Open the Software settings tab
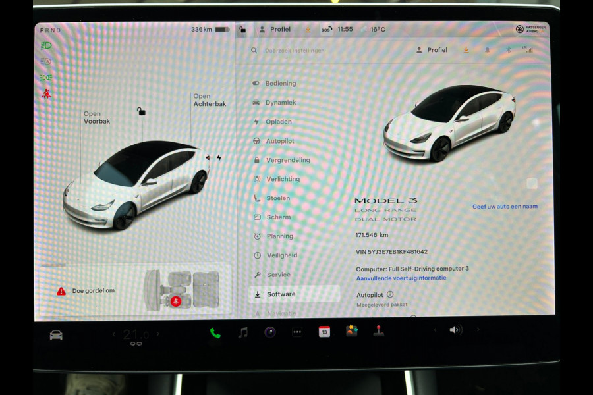Screen dimensions: 593x395 pyautogui.click(x=281, y=294)
